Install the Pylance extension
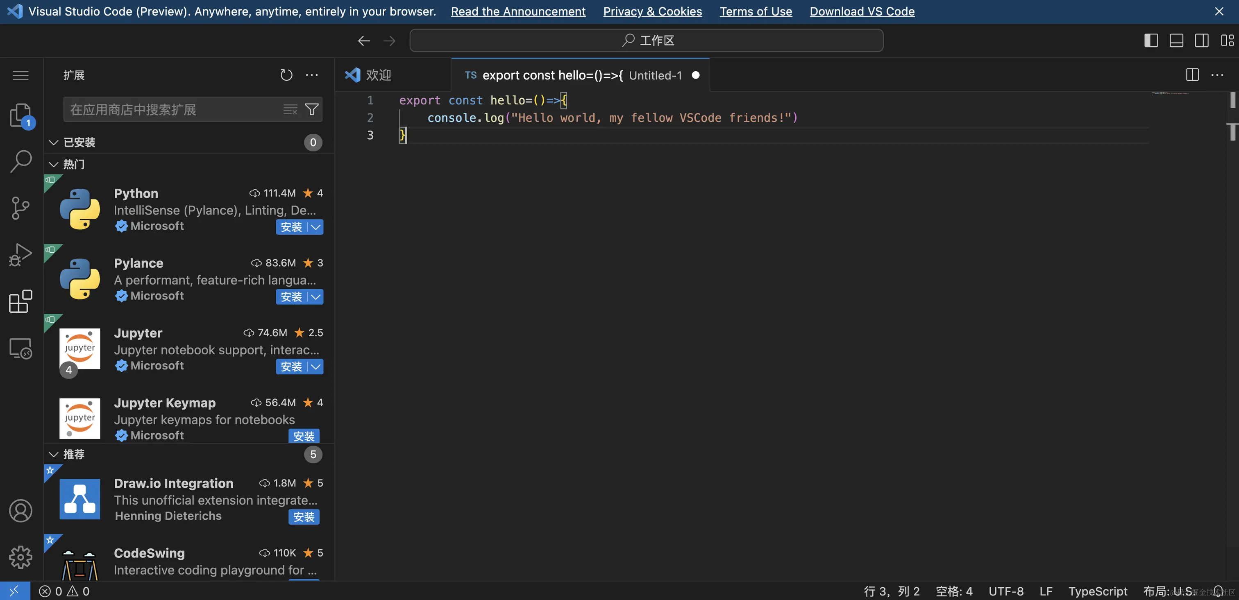Image resolution: width=1239 pixels, height=600 pixels. [291, 297]
